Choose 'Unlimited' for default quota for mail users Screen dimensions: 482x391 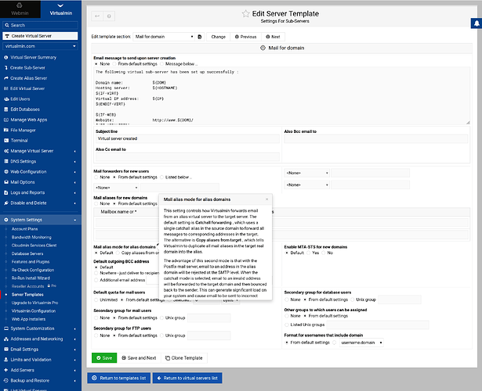pos(97,300)
